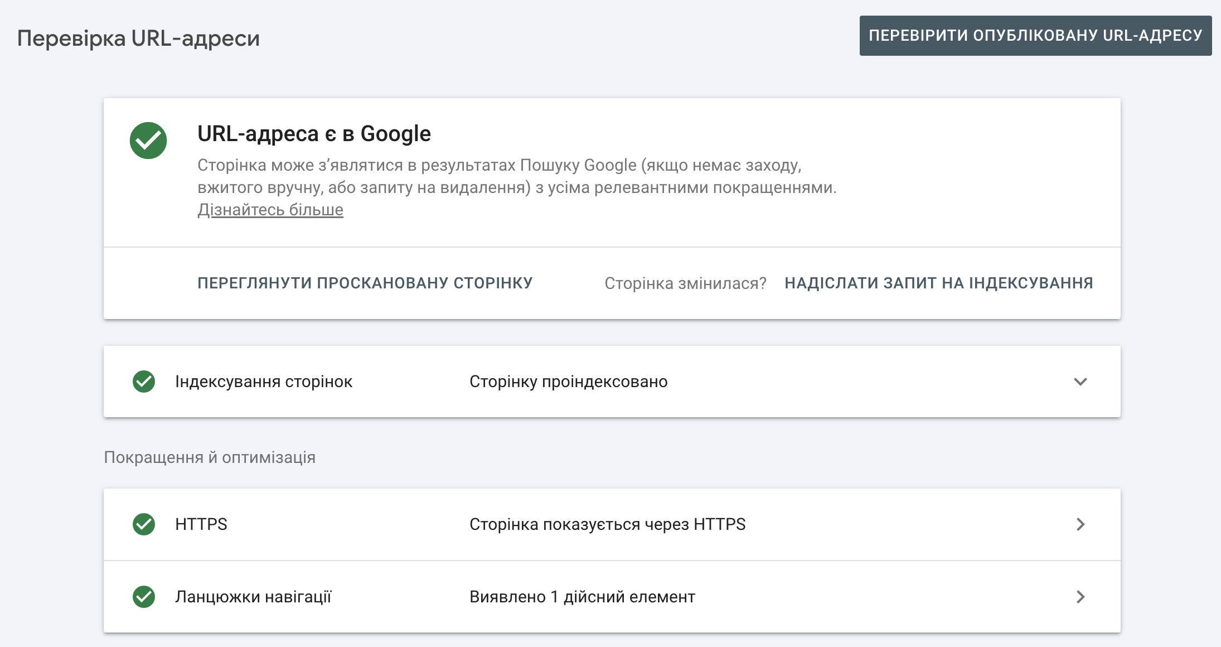
Task: Click Сторінку проіндексовано status text
Action: pyautogui.click(x=568, y=382)
